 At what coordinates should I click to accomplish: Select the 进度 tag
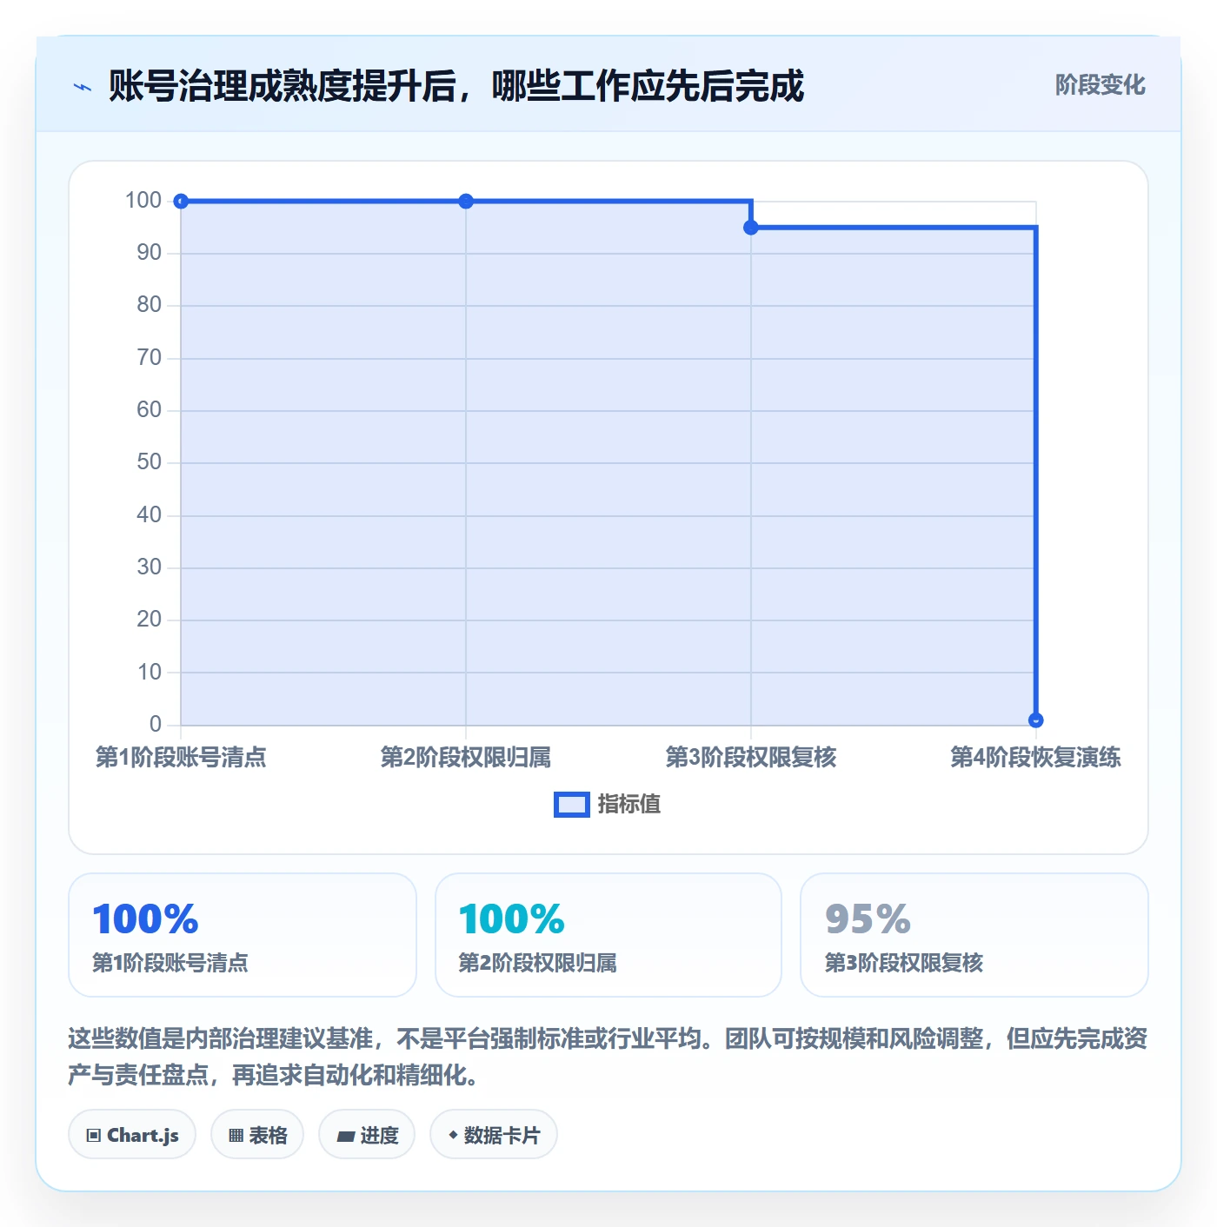coord(367,1135)
